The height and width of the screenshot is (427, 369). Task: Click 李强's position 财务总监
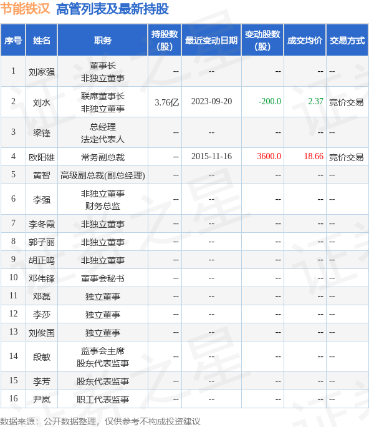pos(102,206)
